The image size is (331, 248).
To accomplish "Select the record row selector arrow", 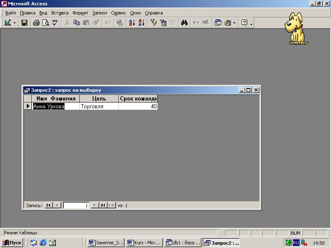I will pos(28,106).
